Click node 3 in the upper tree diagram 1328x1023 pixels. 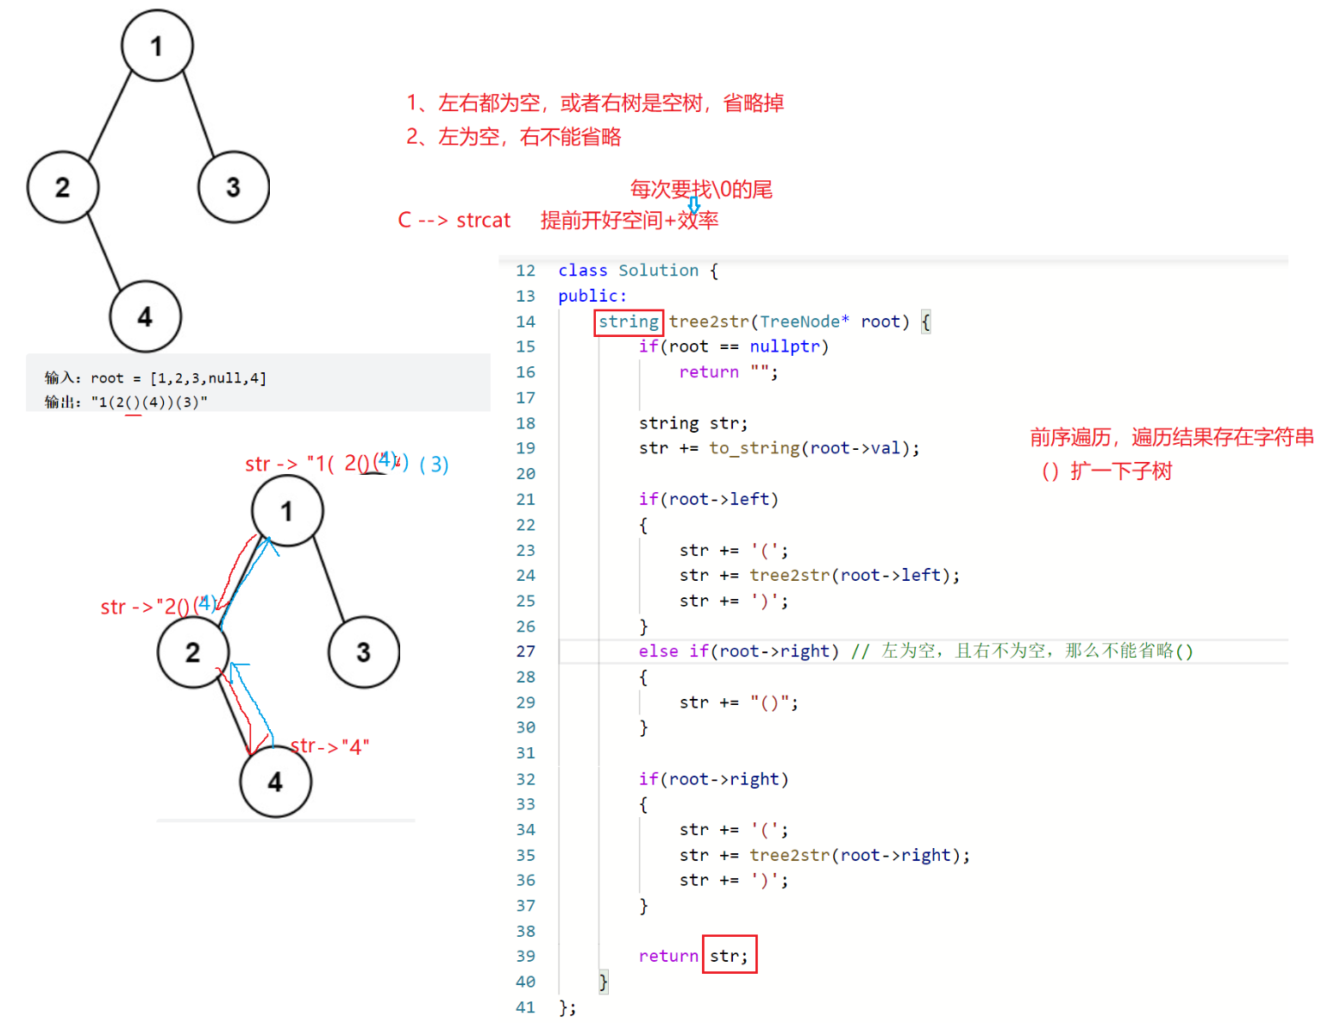tap(233, 187)
